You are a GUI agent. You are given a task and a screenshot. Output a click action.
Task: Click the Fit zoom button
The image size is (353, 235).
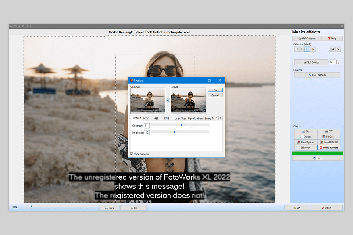point(133,208)
